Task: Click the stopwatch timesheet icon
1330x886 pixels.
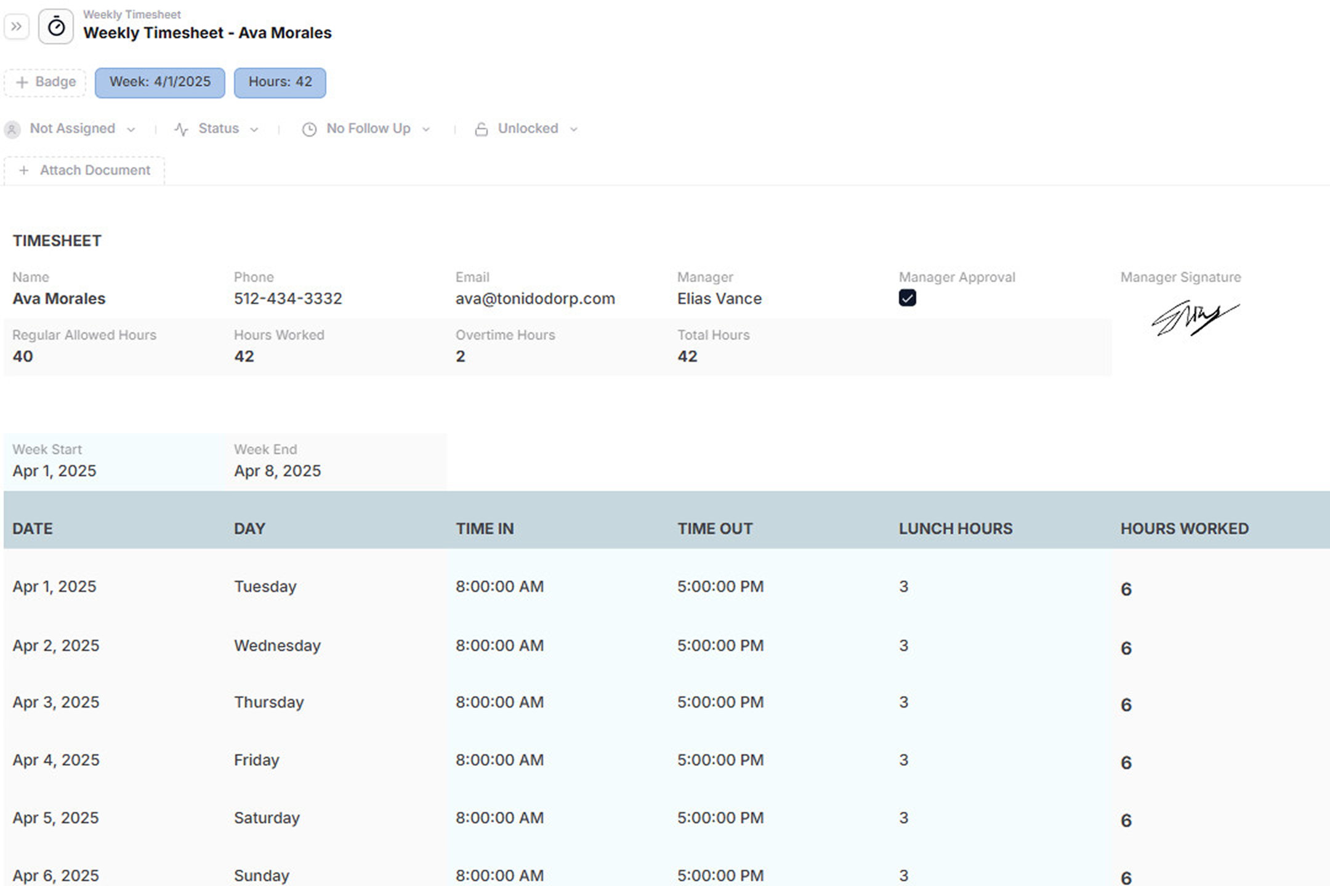Action: point(56,26)
